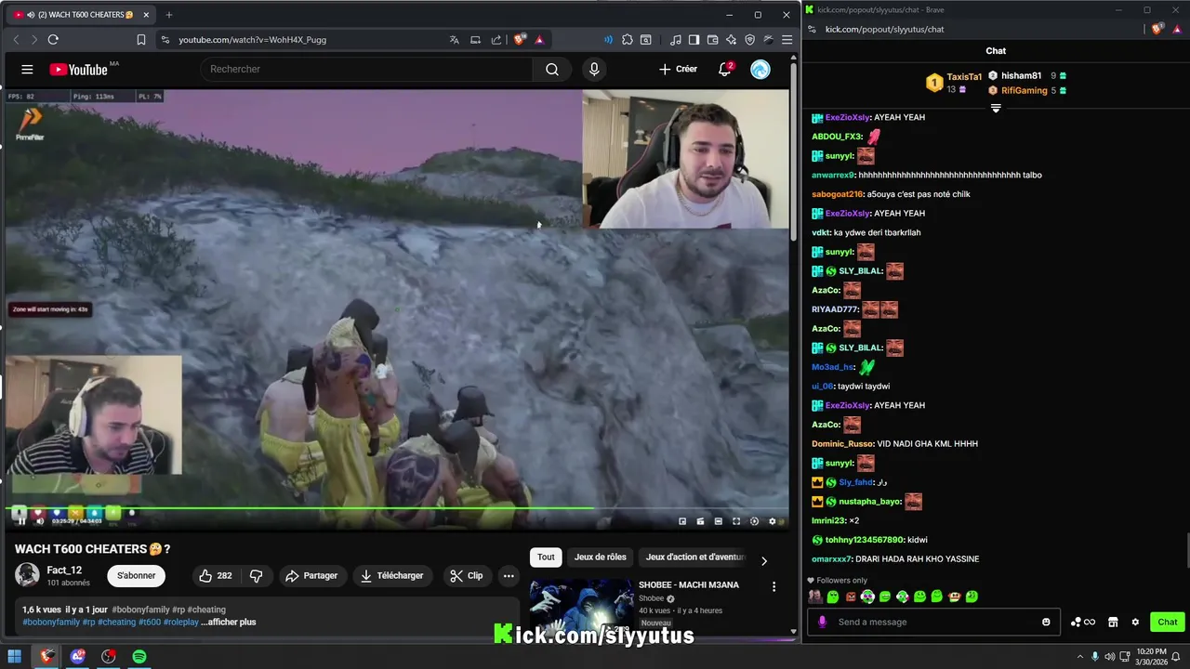Open Brave from the taskbar
The width and height of the screenshot is (1190, 669).
(x=46, y=656)
